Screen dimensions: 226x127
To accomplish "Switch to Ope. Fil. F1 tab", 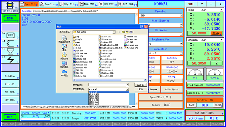I will click(29, 4).
